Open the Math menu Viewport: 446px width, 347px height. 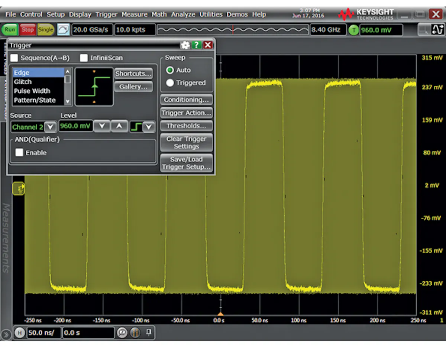point(159,14)
